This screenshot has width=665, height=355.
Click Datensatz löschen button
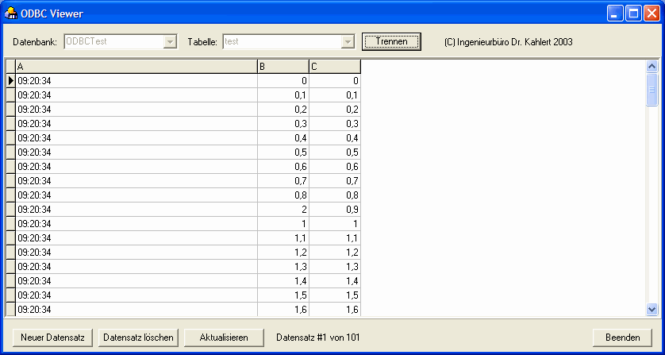tap(138, 338)
